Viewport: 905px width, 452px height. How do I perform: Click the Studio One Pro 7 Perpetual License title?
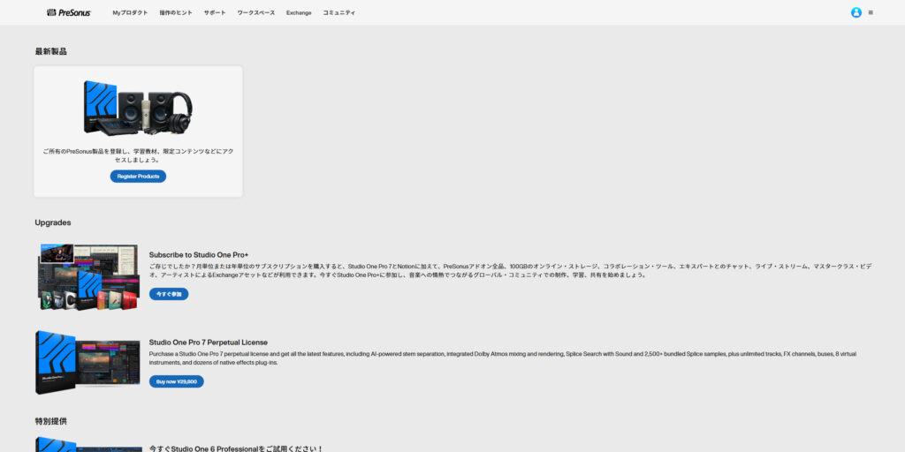pos(208,342)
